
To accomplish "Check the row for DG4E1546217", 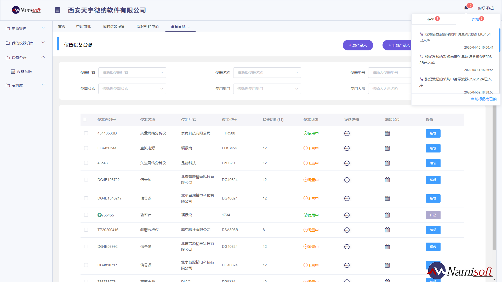I will point(86,198).
